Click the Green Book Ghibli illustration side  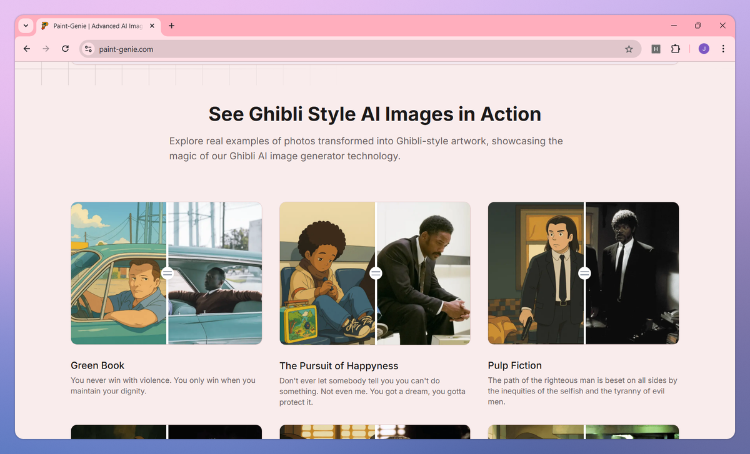point(118,273)
